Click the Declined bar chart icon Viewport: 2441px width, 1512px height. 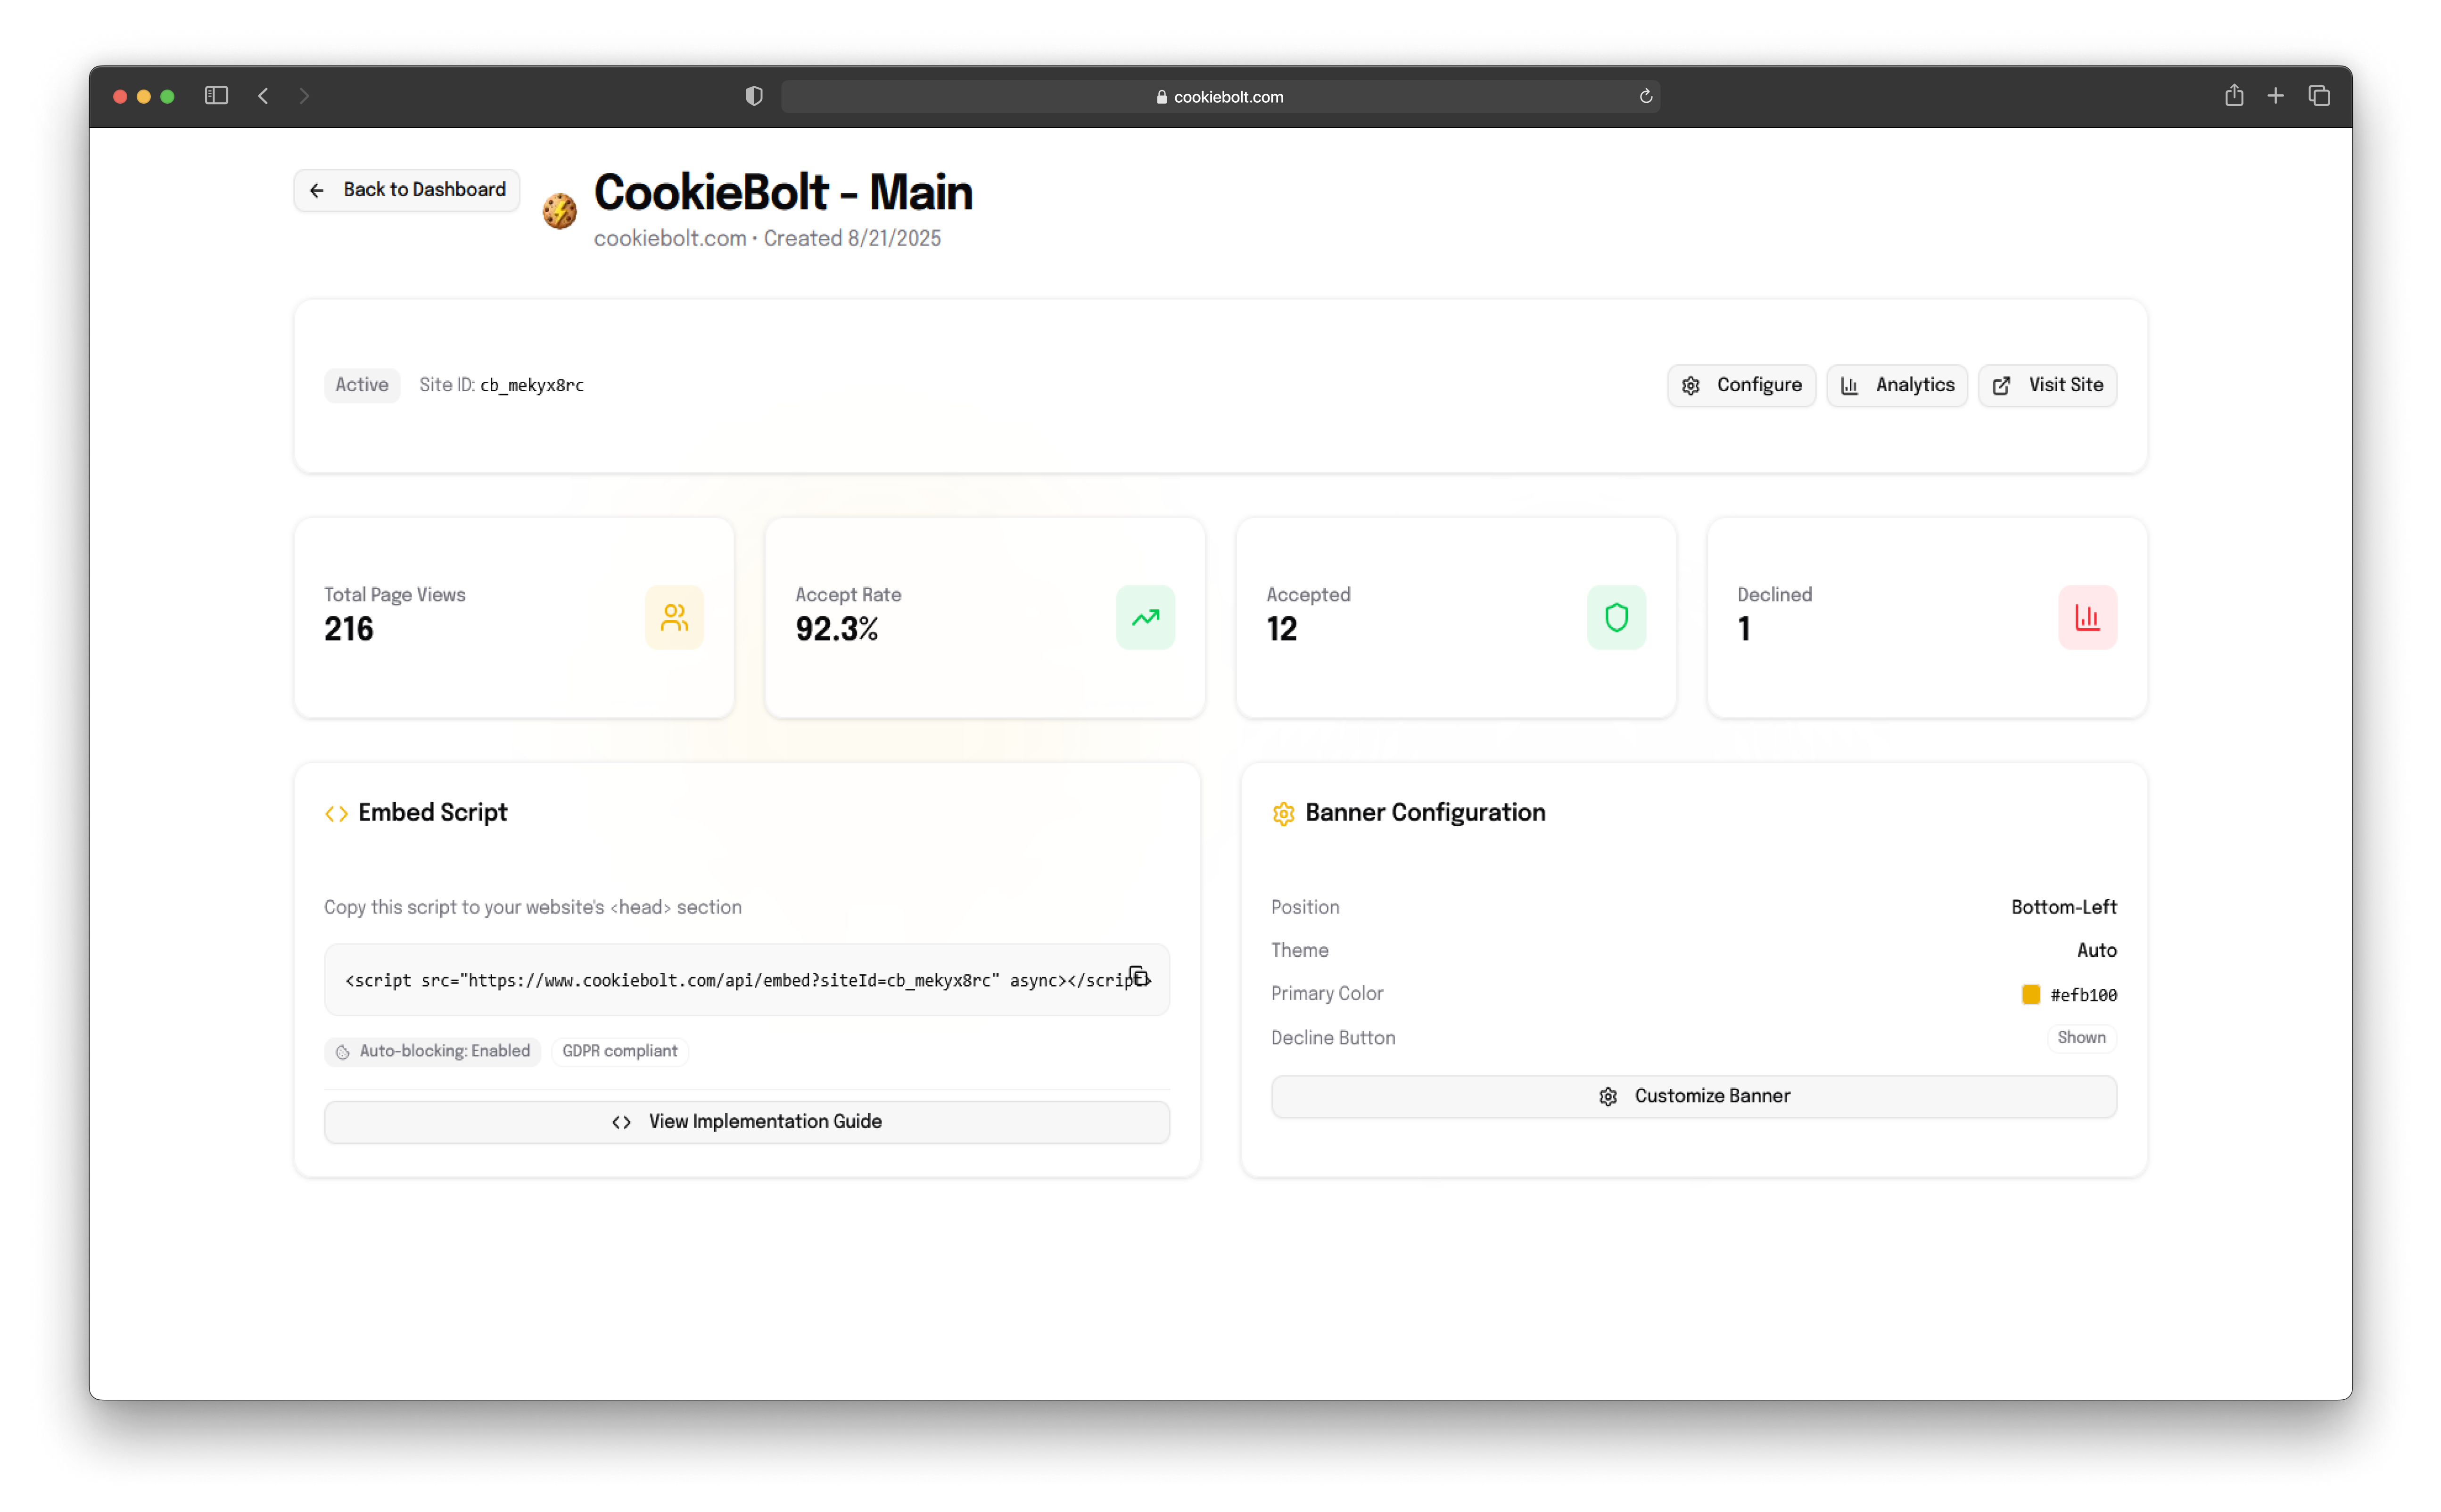2087,617
